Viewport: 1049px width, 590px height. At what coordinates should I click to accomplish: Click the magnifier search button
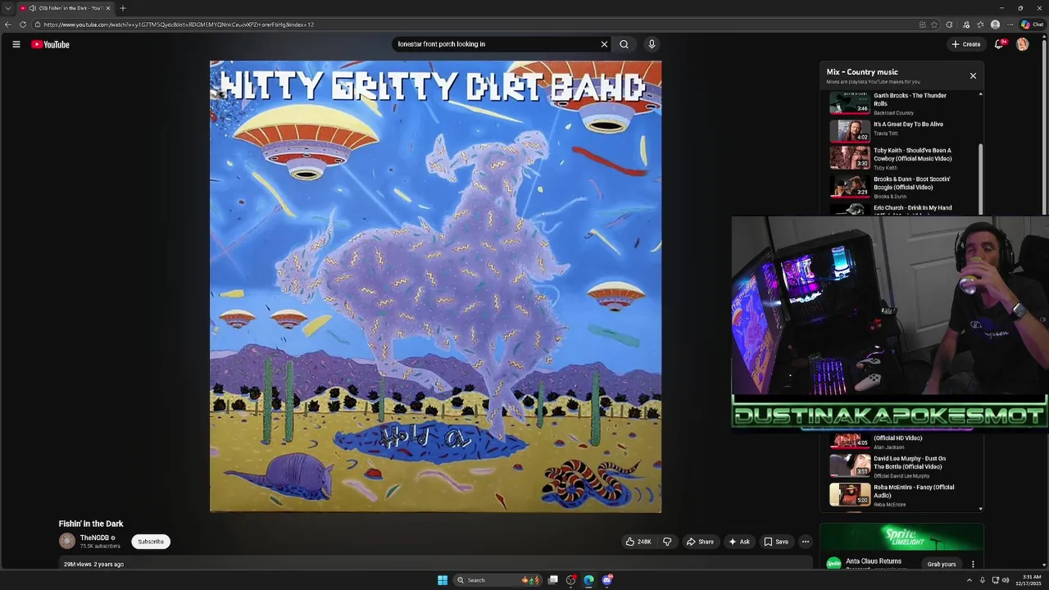click(624, 44)
